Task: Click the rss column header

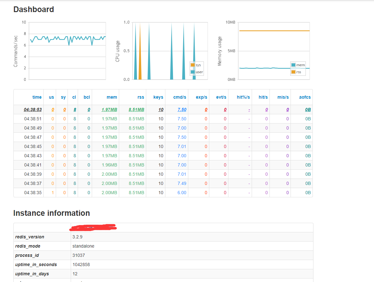Action: click(x=141, y=97)
